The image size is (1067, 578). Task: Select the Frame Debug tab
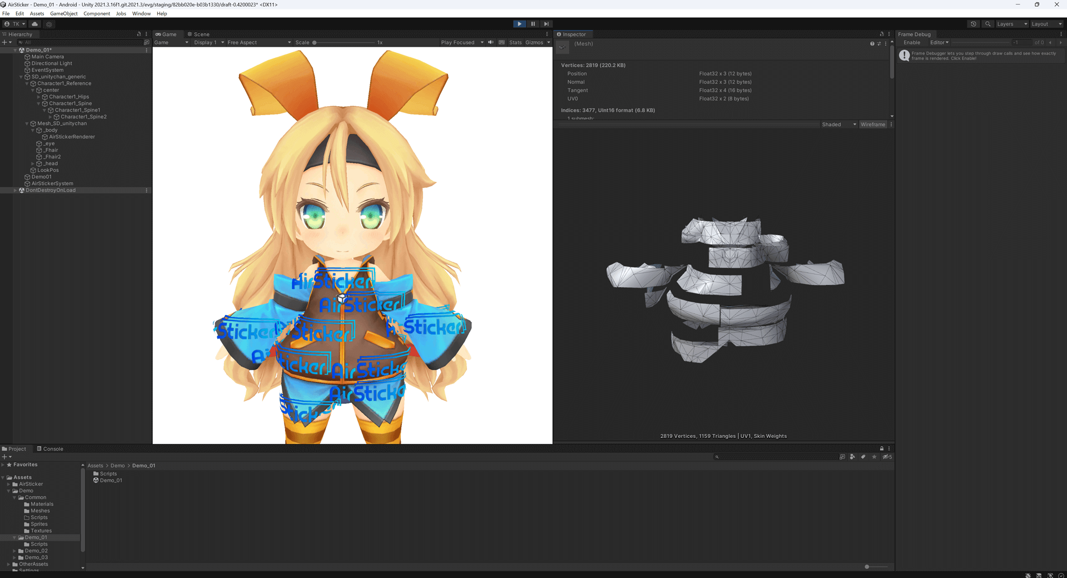914,34
